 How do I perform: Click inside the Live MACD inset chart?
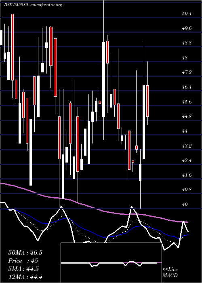[x=111, y=263]
